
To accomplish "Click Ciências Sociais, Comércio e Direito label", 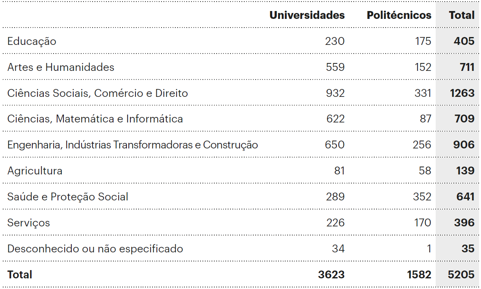I will [x=97, y=93].
